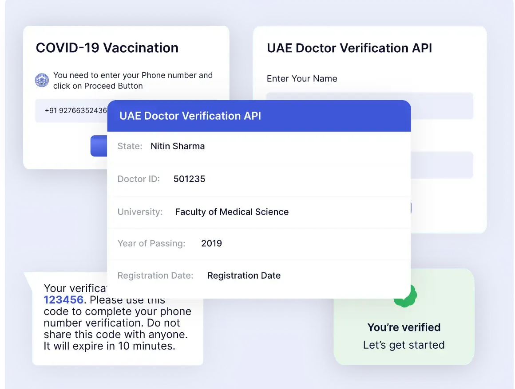
Task: Click the round blue emblem icon
Action: click(42, 80)
